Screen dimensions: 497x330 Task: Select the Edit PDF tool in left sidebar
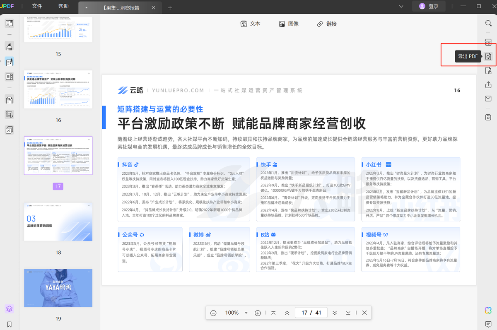9,62
